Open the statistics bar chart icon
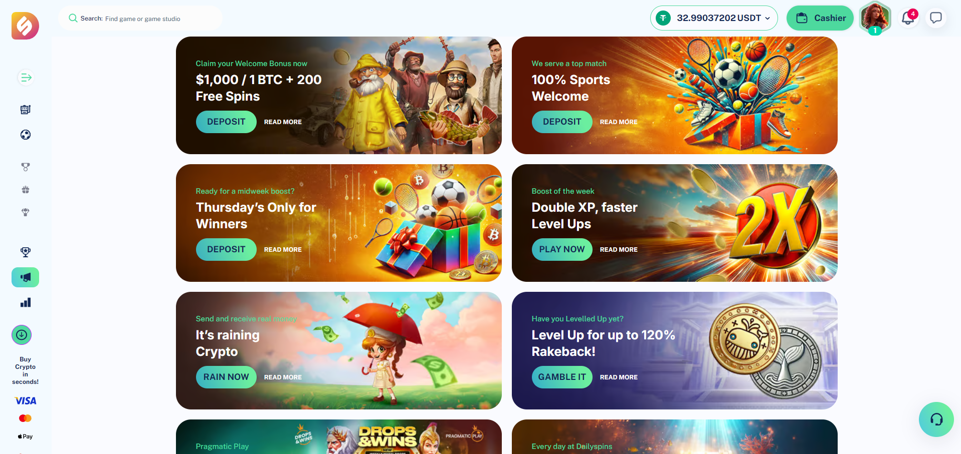 point(26,302)
